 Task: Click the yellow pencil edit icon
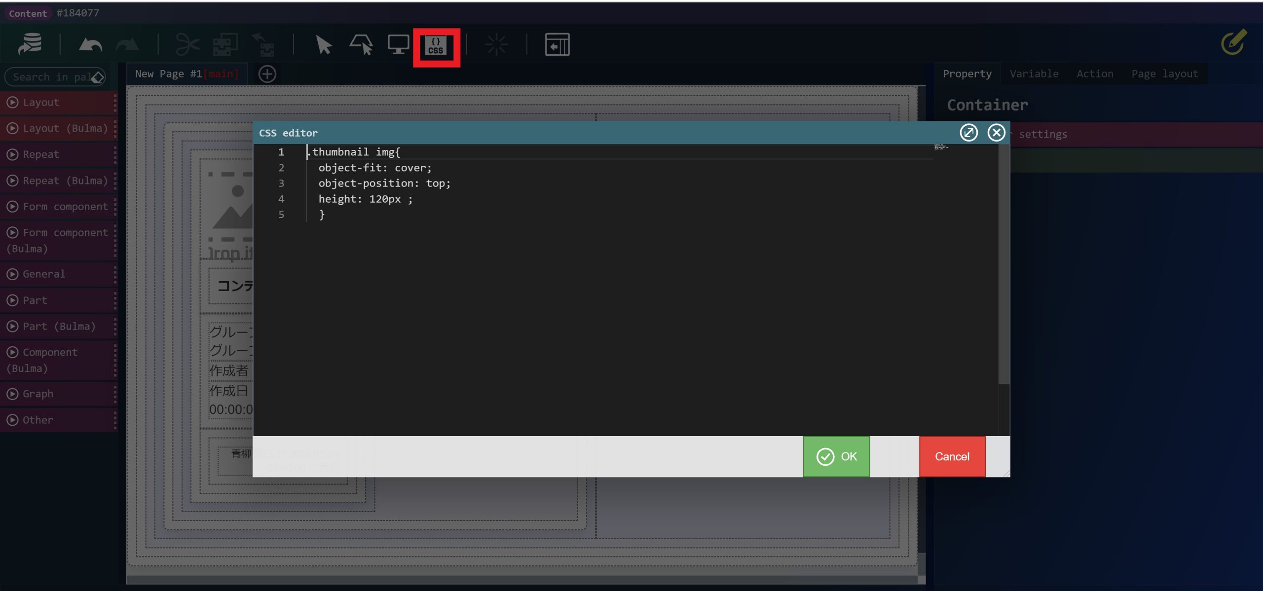click(1233, 43)
